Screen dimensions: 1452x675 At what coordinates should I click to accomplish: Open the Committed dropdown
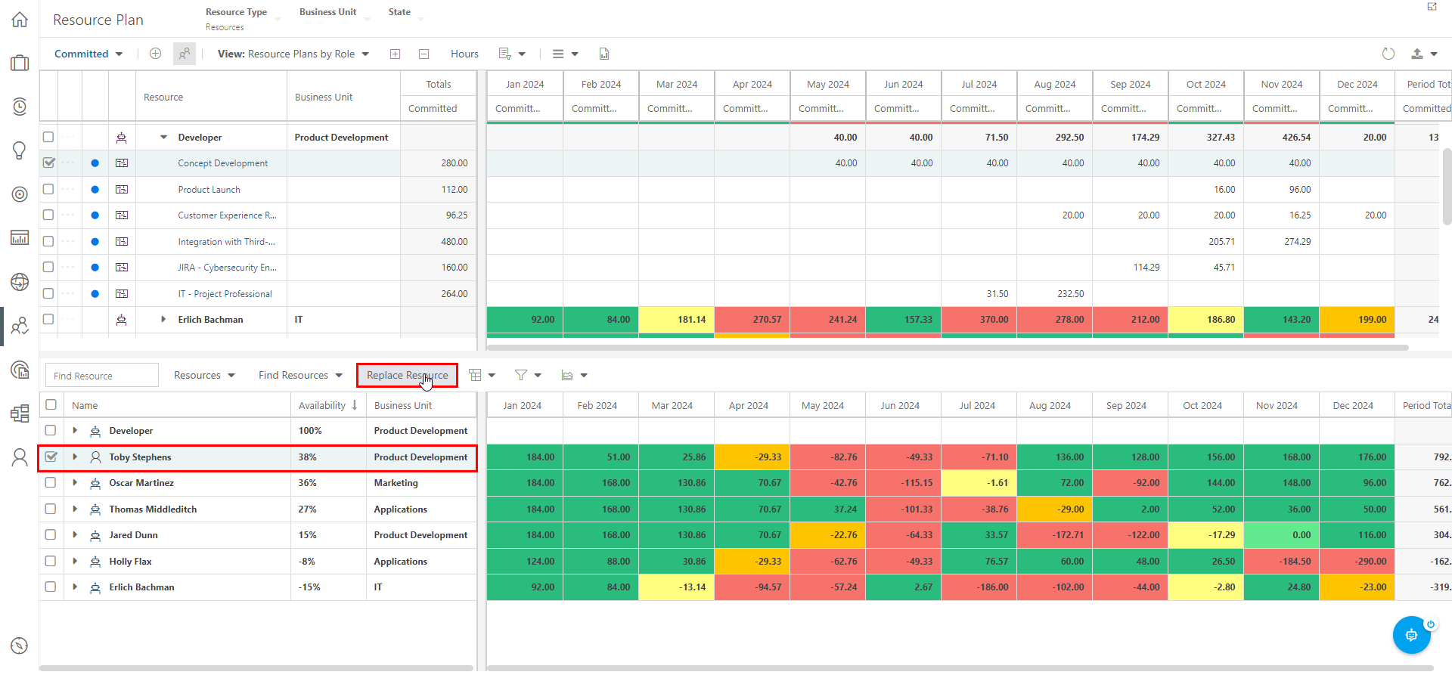(88, 54)
